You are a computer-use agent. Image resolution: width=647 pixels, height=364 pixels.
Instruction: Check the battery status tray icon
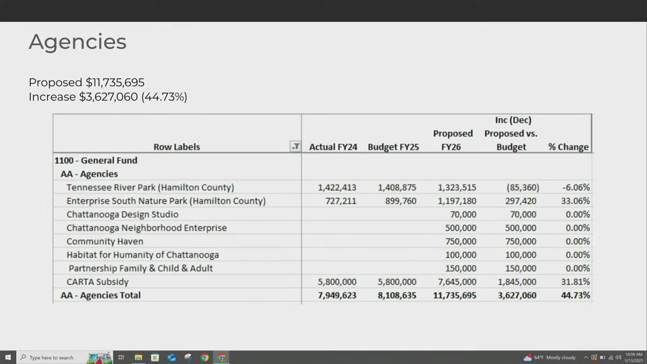(x=603, y=357)
